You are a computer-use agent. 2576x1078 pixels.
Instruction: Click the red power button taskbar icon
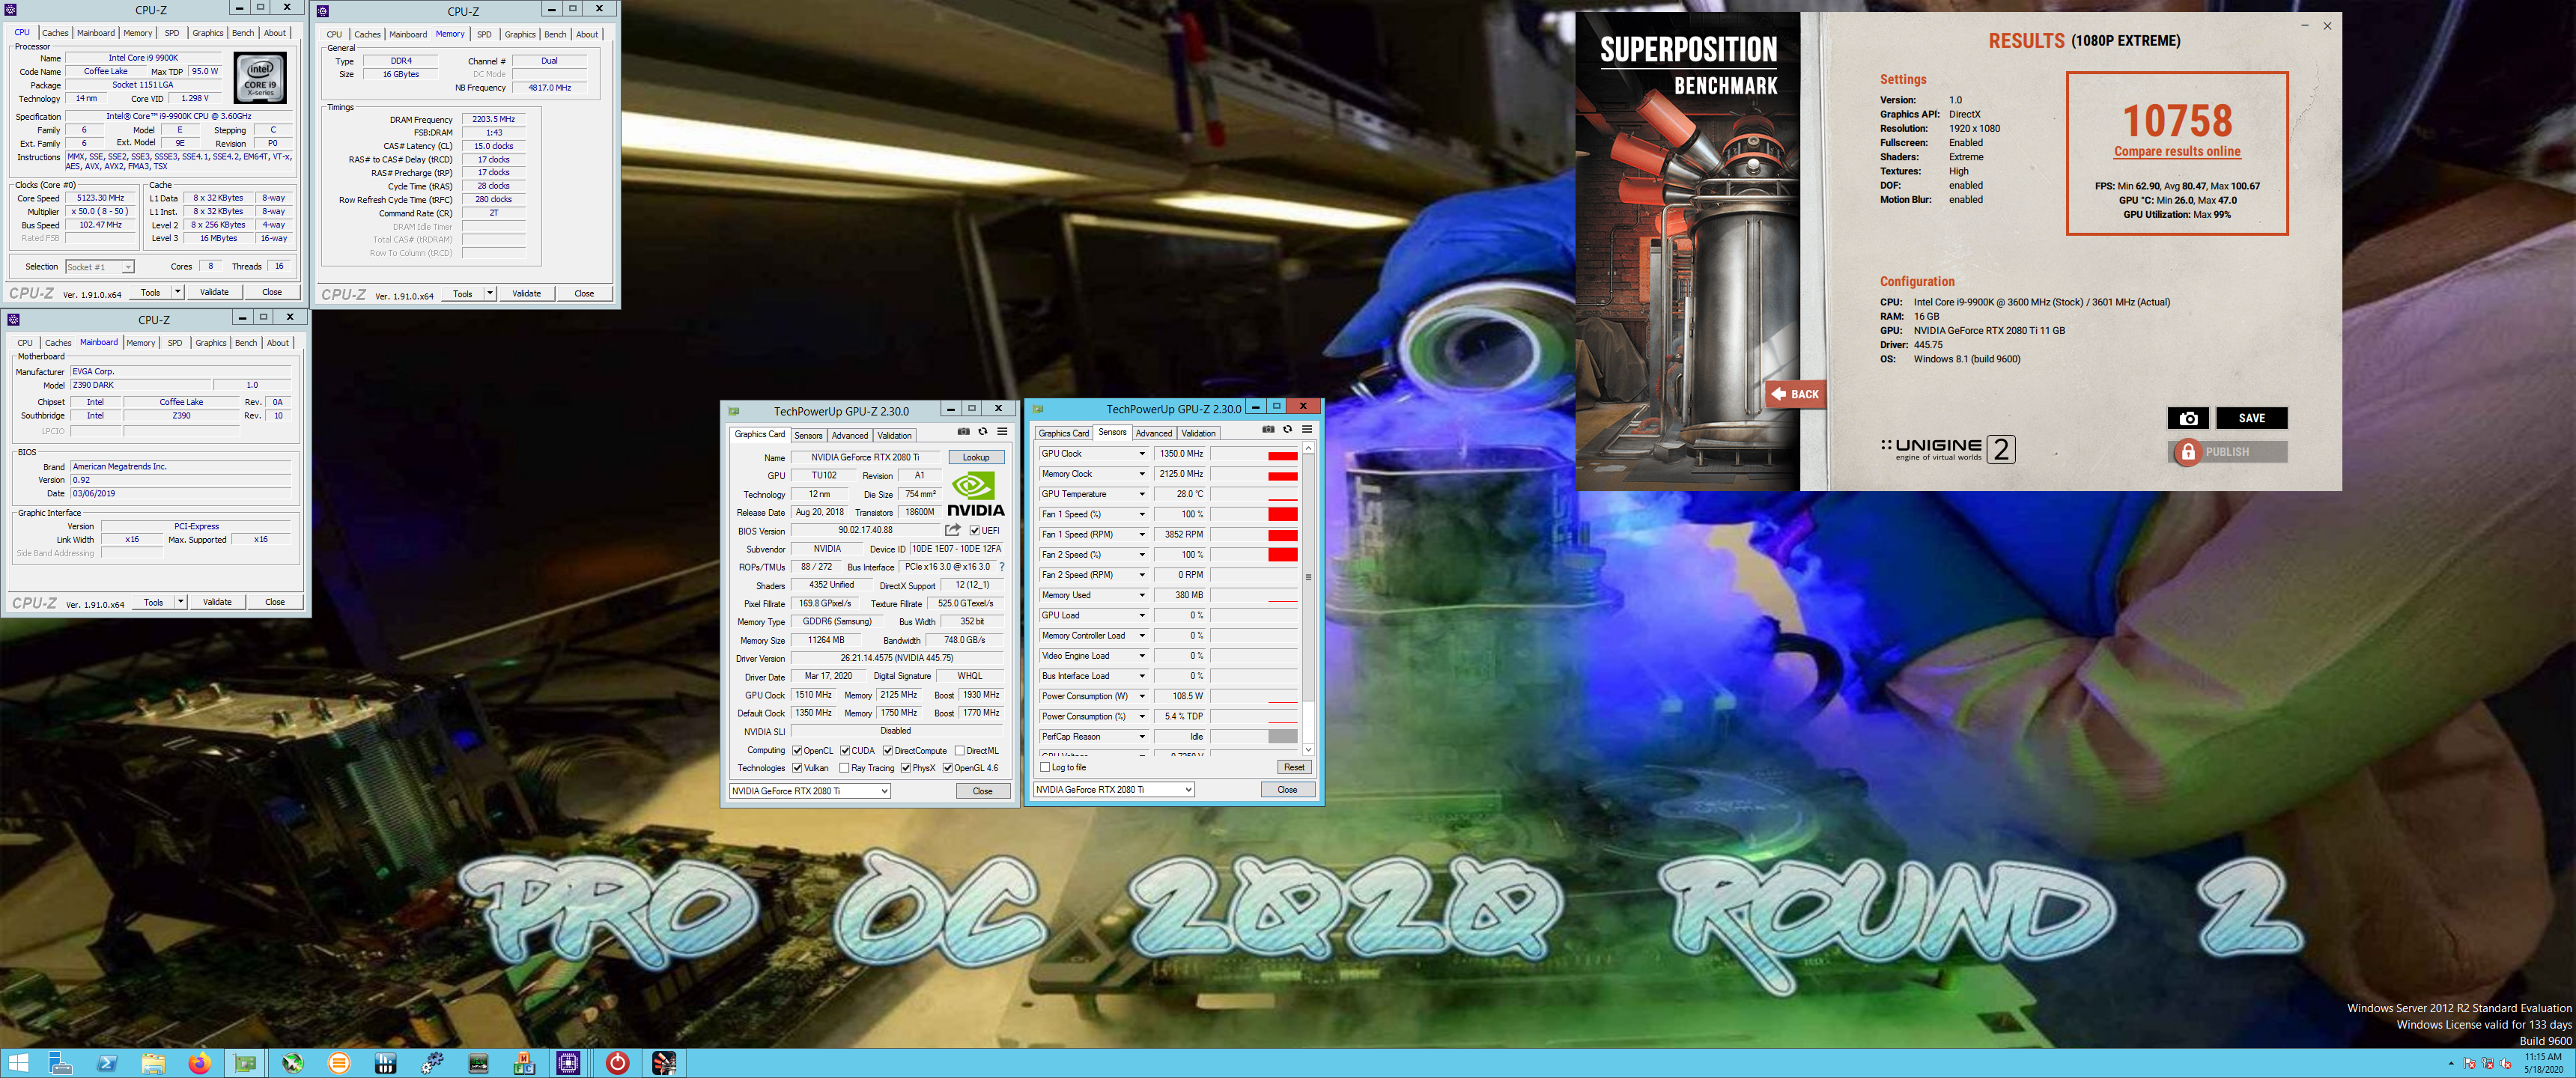[618, 1063]
